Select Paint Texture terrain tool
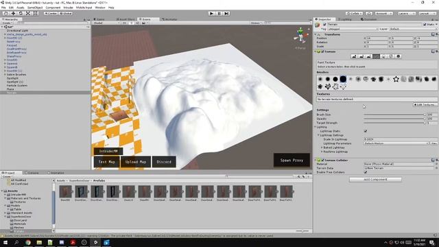Viewport: 439px width, 247px height. 377,56
